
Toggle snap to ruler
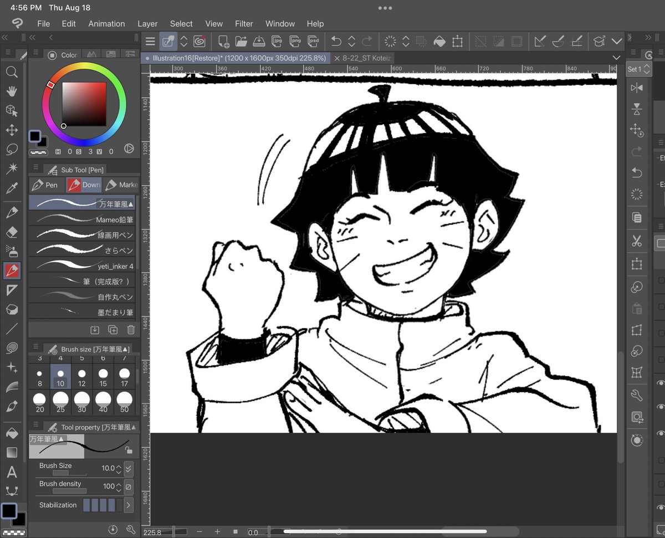(540, 42)
